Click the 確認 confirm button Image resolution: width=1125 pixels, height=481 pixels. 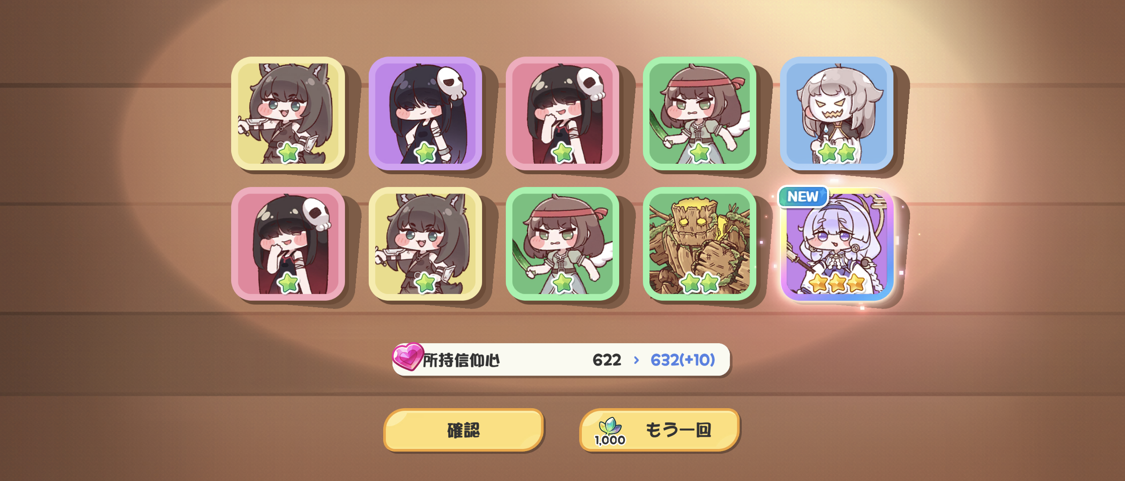click(464, 430)
